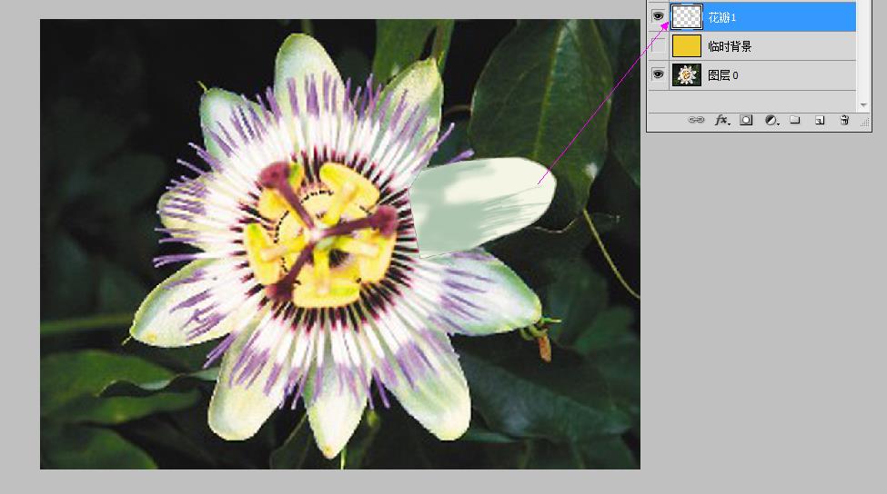Show the 临时背景 layer visibility box
Screen dimensions: 887x494
pyautogui.click(x=658, y=45)
